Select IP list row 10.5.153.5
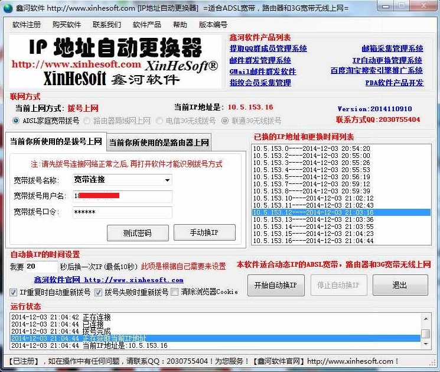This screenshot has height=372, width=440. 341,177
